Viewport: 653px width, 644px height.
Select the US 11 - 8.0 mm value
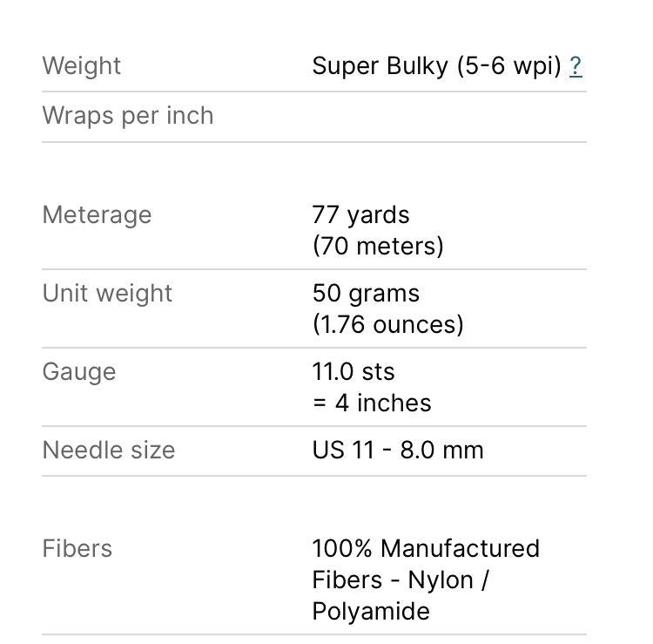[398, 451]
